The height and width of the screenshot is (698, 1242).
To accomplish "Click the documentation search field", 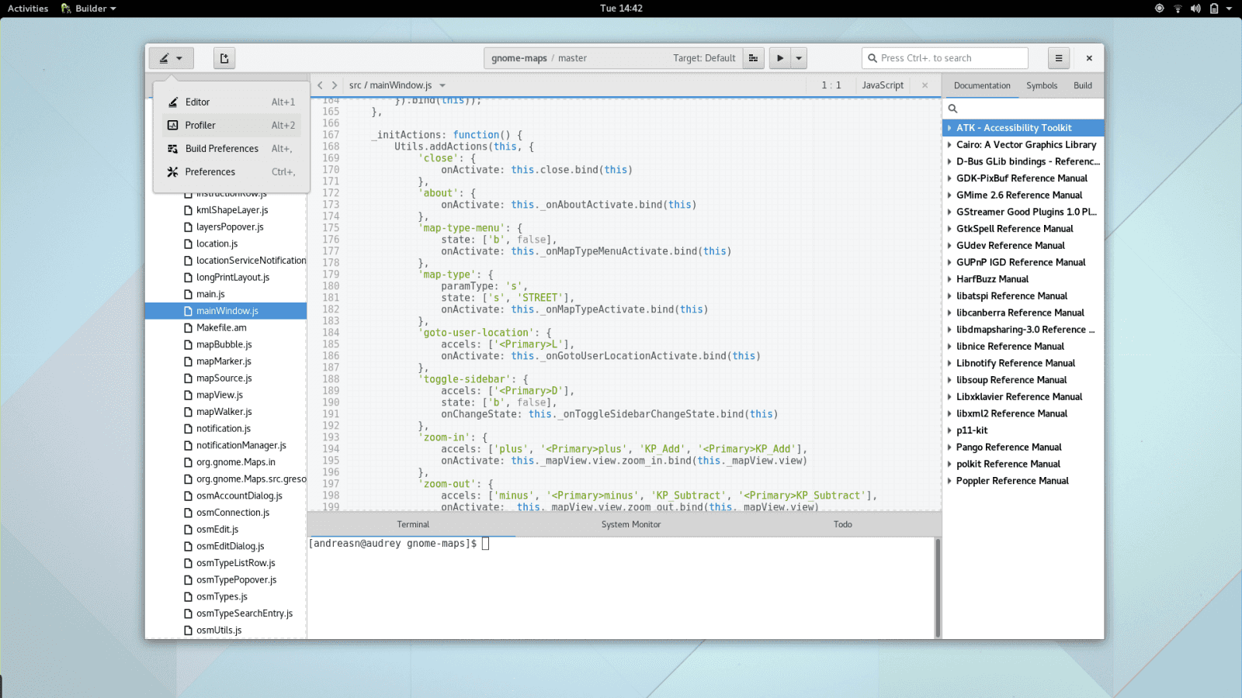I will (1023, 109).
